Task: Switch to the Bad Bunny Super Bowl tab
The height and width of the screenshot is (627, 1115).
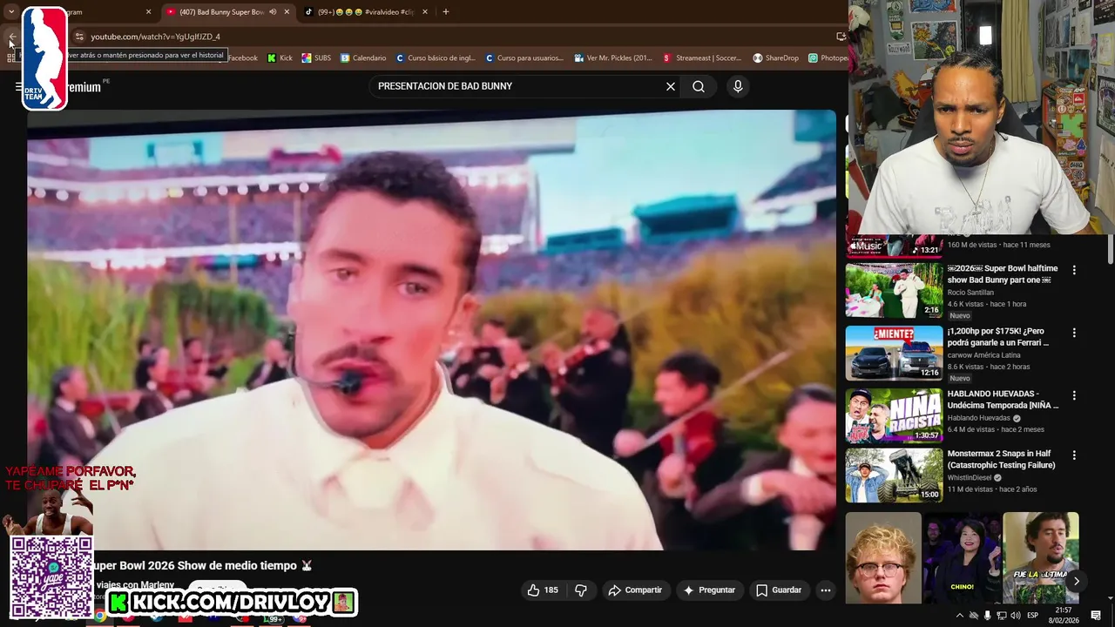Action: point(221,12)
